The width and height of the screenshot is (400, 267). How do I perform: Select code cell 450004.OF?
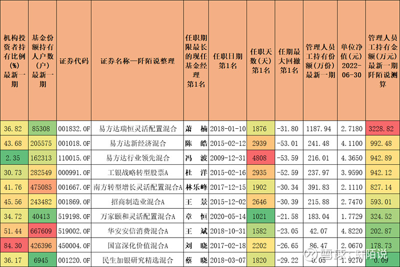point(73,246)
